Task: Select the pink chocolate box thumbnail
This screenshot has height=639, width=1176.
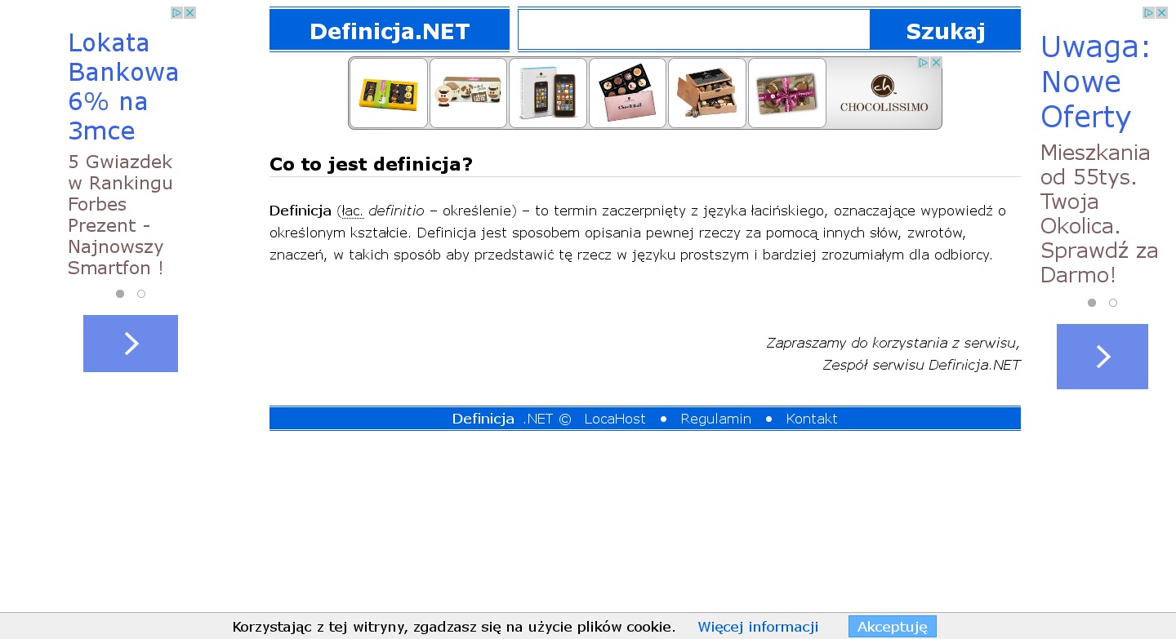Action: [627, 93]
